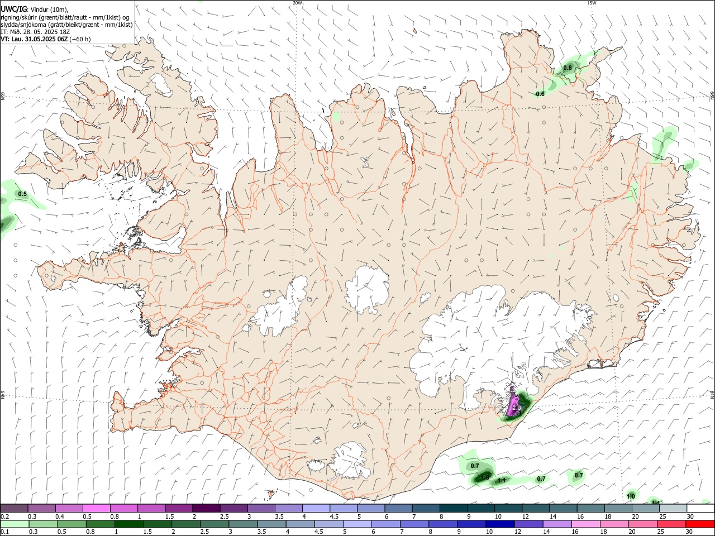This screenshot has height=536, width=715.
Task: Click the UWC/IG title text
Action: click(x=13, y=9)
